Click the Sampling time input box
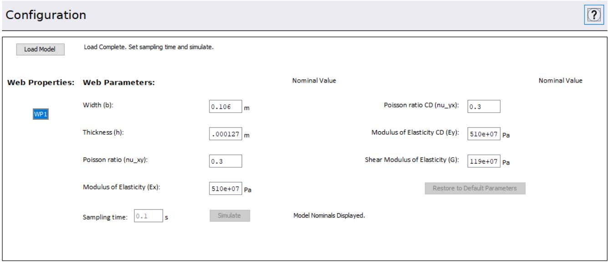 (x=148, y=216)
